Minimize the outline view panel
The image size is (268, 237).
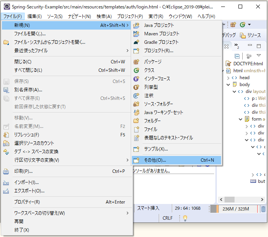[x=250, y=45]
